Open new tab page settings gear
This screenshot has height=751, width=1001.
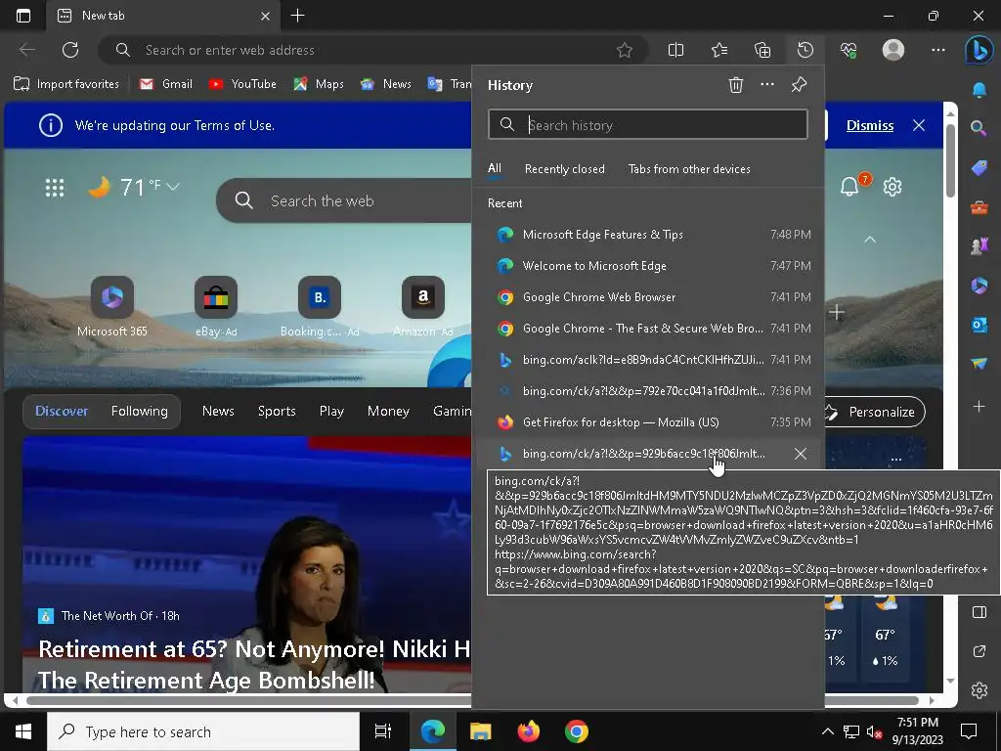point(892,187)
